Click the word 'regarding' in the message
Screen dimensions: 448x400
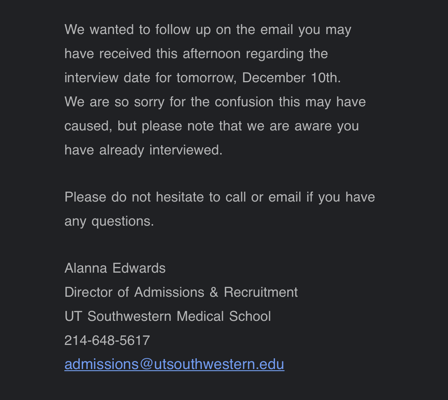[x=274, y=54]
